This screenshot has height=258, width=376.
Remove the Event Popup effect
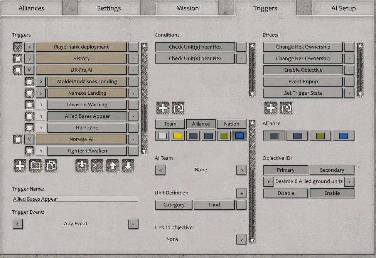pyautogui.click(x=349, y=82)
